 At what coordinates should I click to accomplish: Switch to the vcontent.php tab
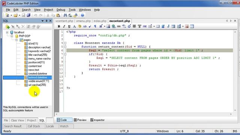[x=64, y=21]
